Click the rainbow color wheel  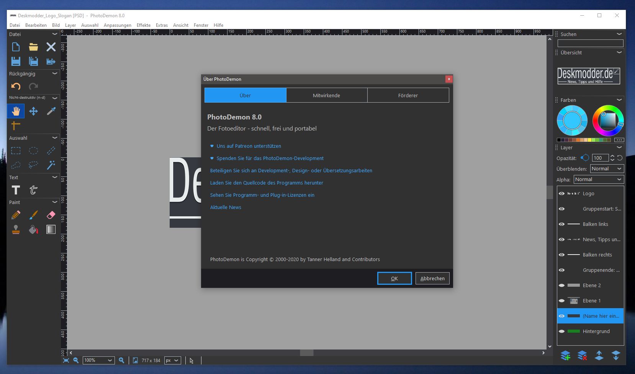pos(608,121)
